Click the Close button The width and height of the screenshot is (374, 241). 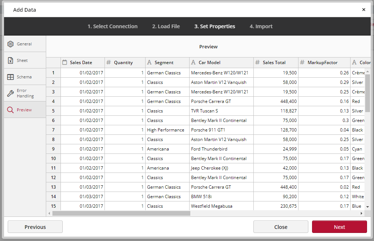click(x=281, y=227)
